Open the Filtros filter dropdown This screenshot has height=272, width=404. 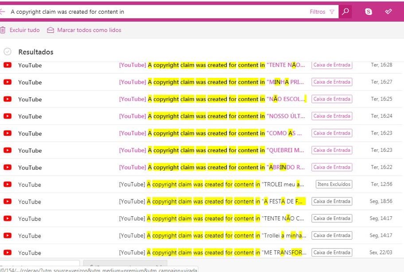322,11
